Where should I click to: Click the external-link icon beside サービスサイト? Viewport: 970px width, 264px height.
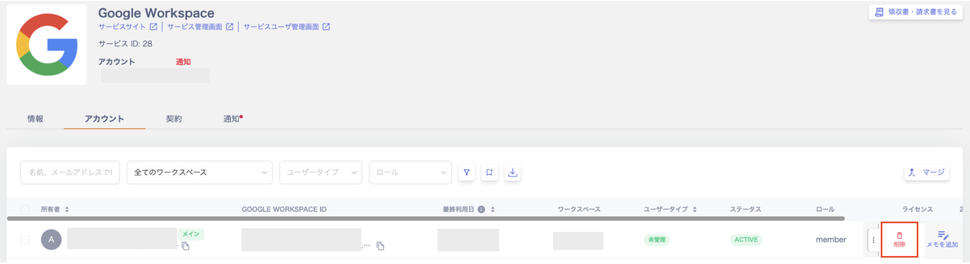(x=153, y=27)
